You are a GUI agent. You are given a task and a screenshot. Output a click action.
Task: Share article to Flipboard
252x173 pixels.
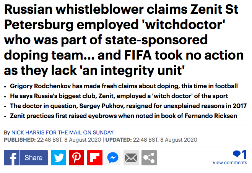point(95,158)
